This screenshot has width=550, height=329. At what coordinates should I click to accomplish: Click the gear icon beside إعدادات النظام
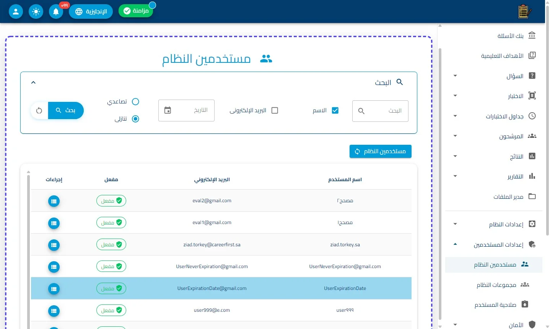click(x=532, y=224)
